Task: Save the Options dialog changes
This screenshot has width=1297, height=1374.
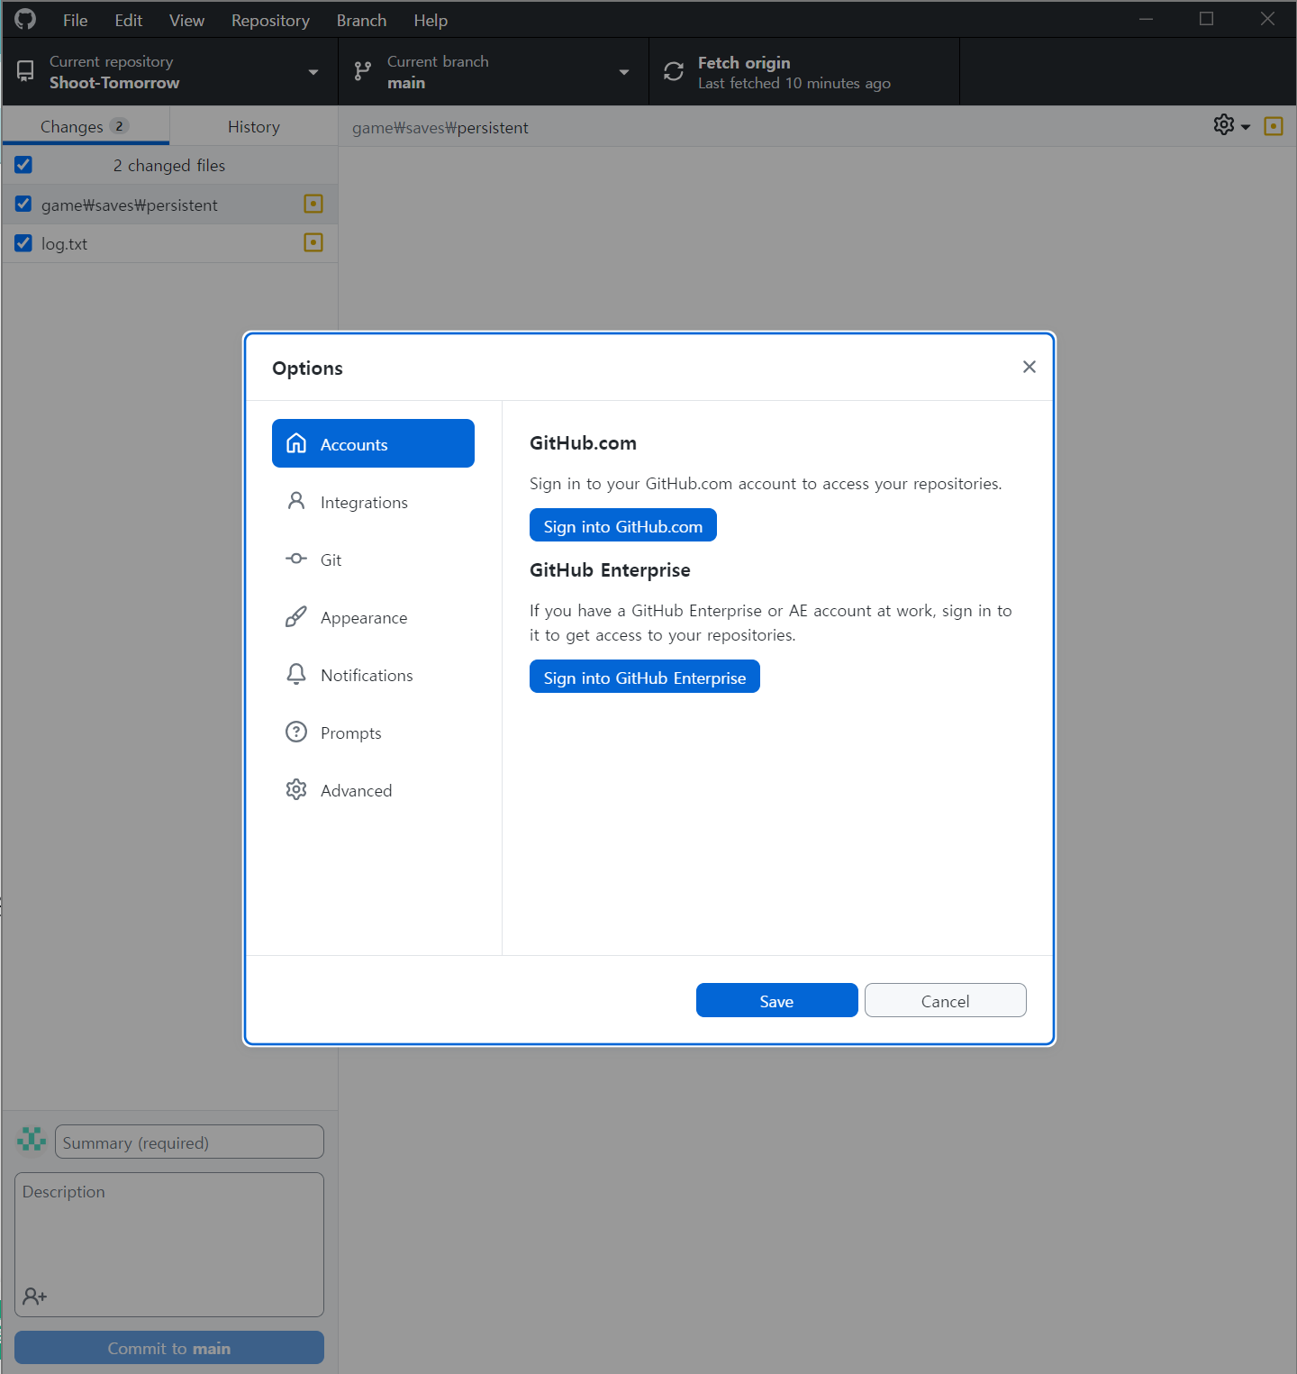Action: click(776, 1000)
